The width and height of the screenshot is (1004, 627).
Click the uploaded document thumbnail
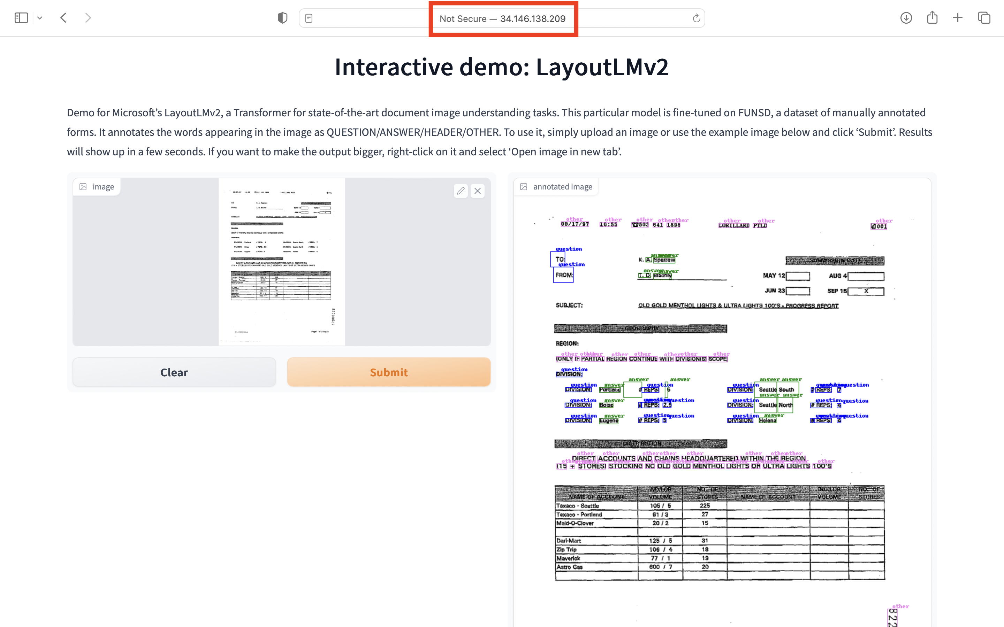(282, 261)
